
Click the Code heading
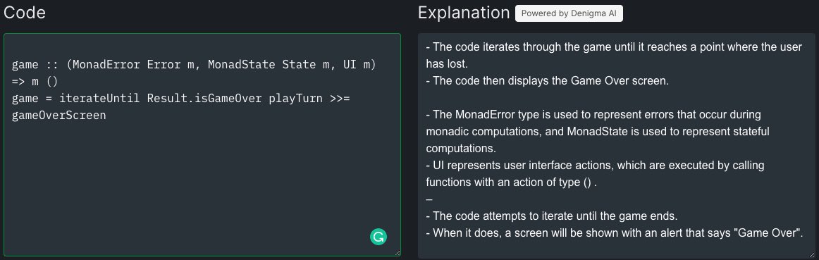point(25,13)
